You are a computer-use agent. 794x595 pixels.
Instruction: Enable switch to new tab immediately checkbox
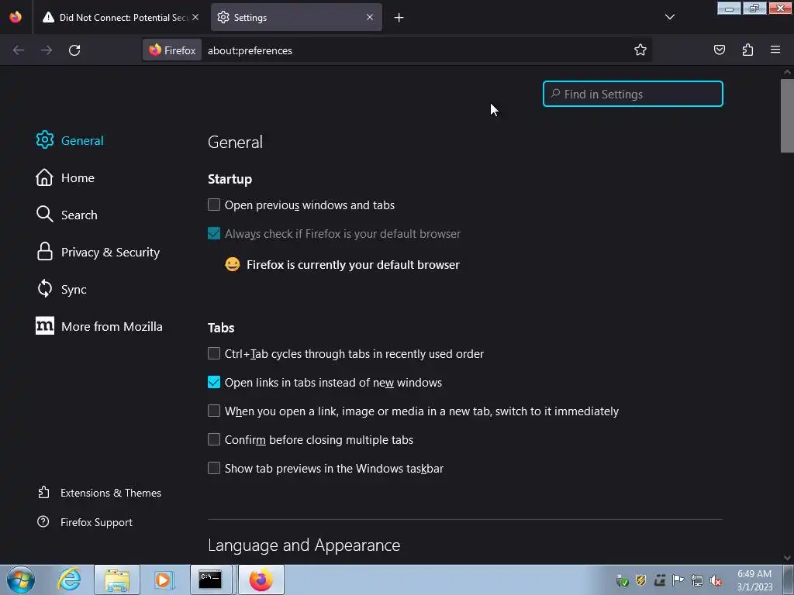214,411
